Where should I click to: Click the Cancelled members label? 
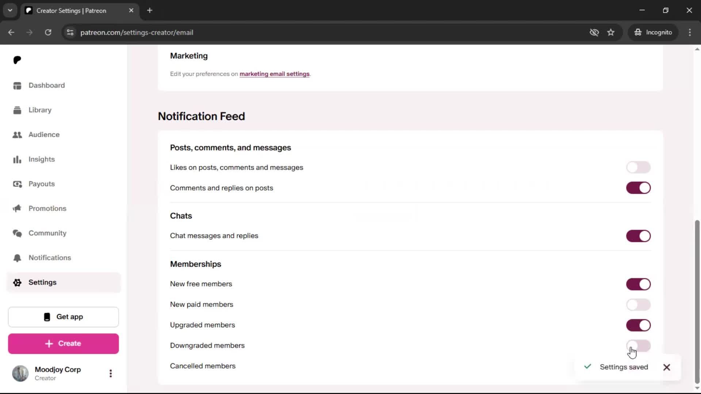(203, 366)
